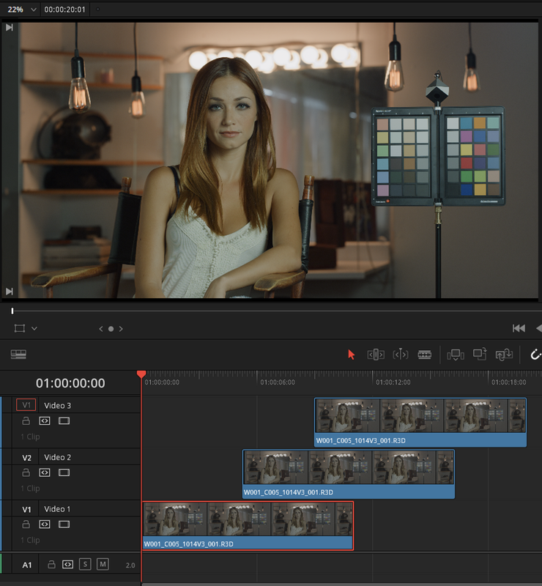Select the Video 3 track name

pyautogui.click(x=58, y=406)
